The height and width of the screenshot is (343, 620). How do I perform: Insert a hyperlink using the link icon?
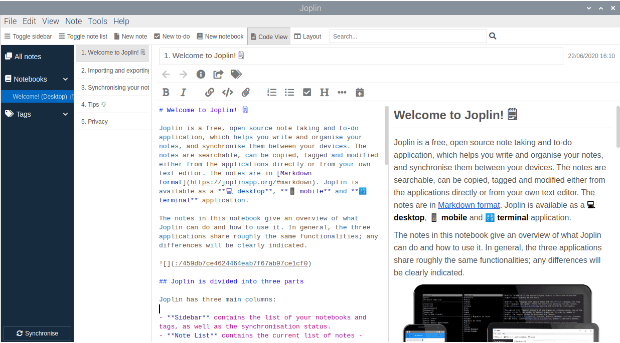(x=210, y=92)
